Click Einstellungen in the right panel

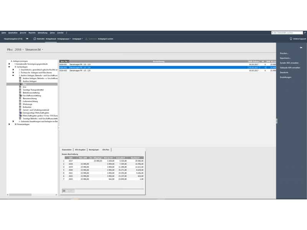[286, 77]
